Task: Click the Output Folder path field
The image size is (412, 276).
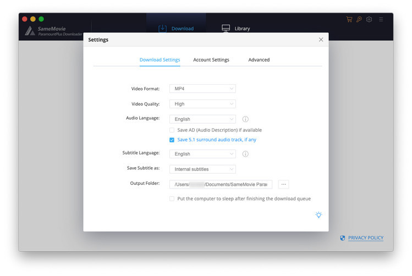Action: click(221, 185)
